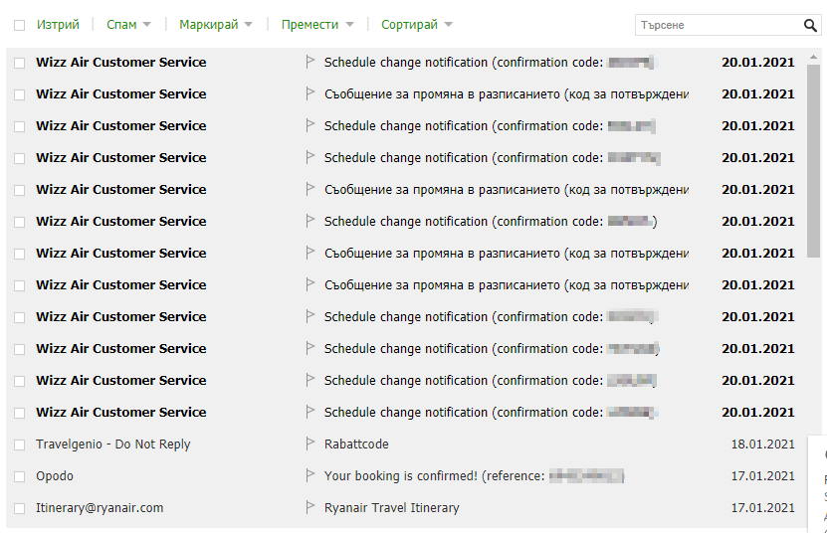Click the vertical scrollbar thumb
827x533 pixels.
(x=813, y=161)
